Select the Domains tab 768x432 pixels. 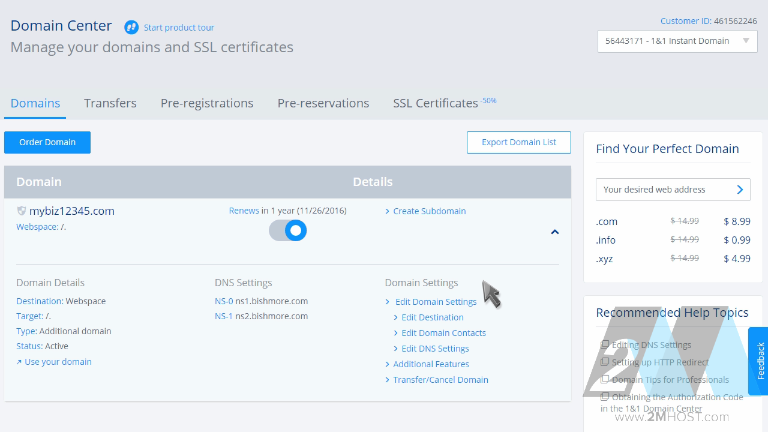(x=35, y=103)
